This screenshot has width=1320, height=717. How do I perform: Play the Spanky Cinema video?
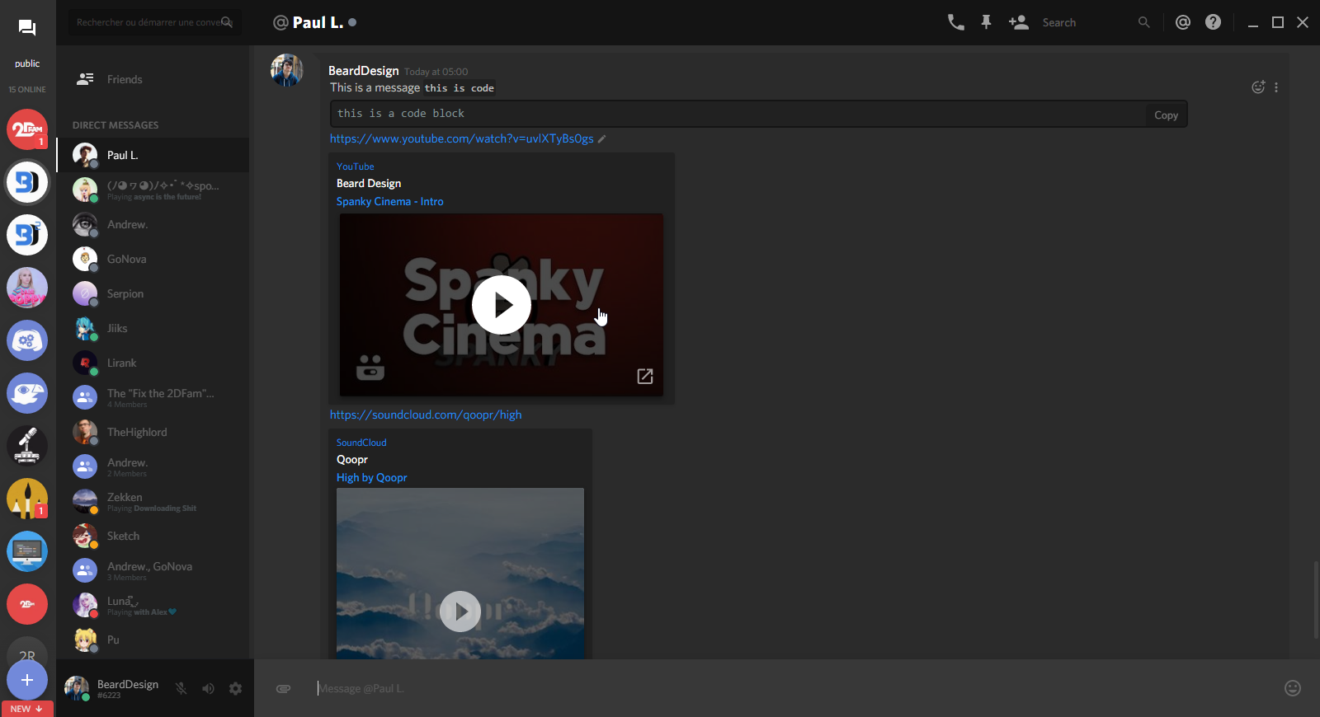(502, 305)
